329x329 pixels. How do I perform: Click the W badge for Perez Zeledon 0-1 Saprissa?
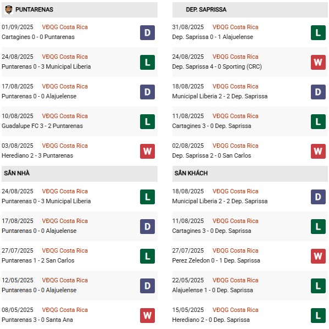318,256
